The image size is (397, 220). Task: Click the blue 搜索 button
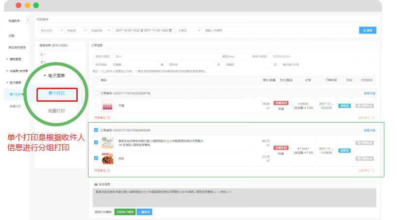(x=367, y=30)
